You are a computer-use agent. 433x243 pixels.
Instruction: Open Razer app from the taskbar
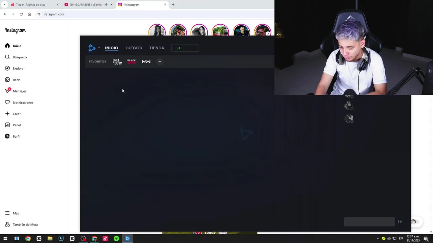(x=116, y=239)
